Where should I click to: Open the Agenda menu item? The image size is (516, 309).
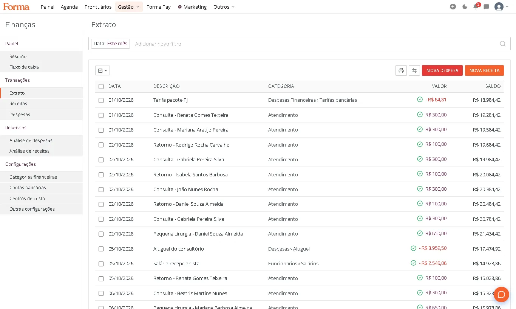click(x=69, y=7)
